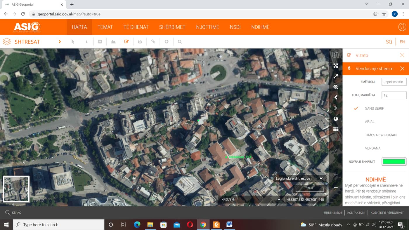409x230 pixels.
Task: Zoom in with map plus button
Action: click(336, 174)
